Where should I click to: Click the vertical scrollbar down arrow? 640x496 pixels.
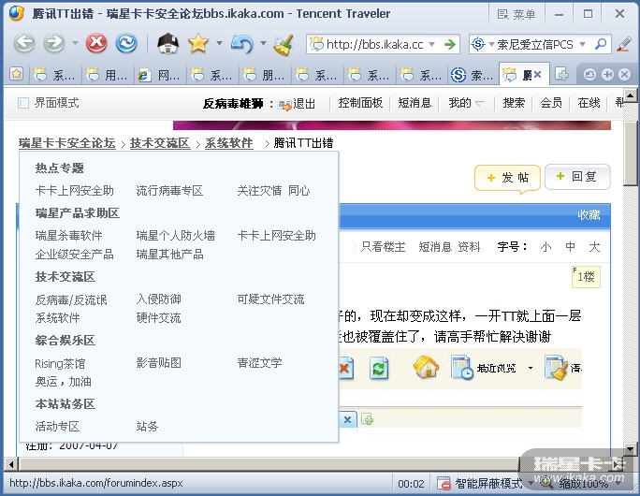[x=631, y=448]
